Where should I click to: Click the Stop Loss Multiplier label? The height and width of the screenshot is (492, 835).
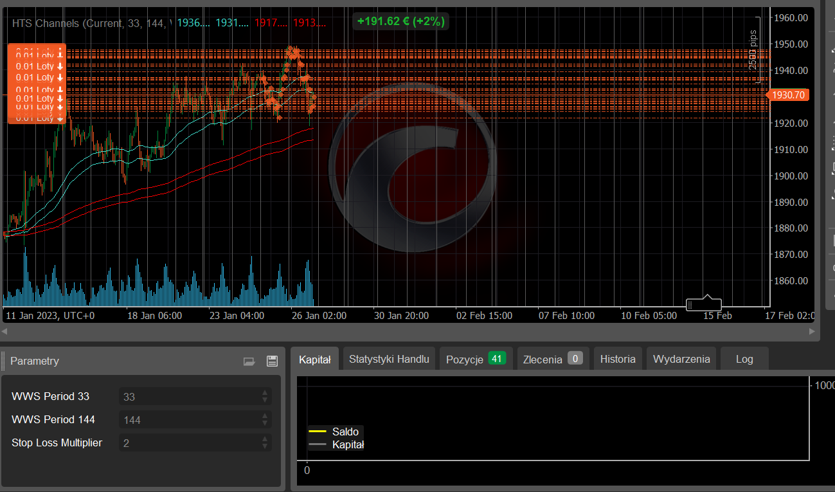click(x=57, y=442)
